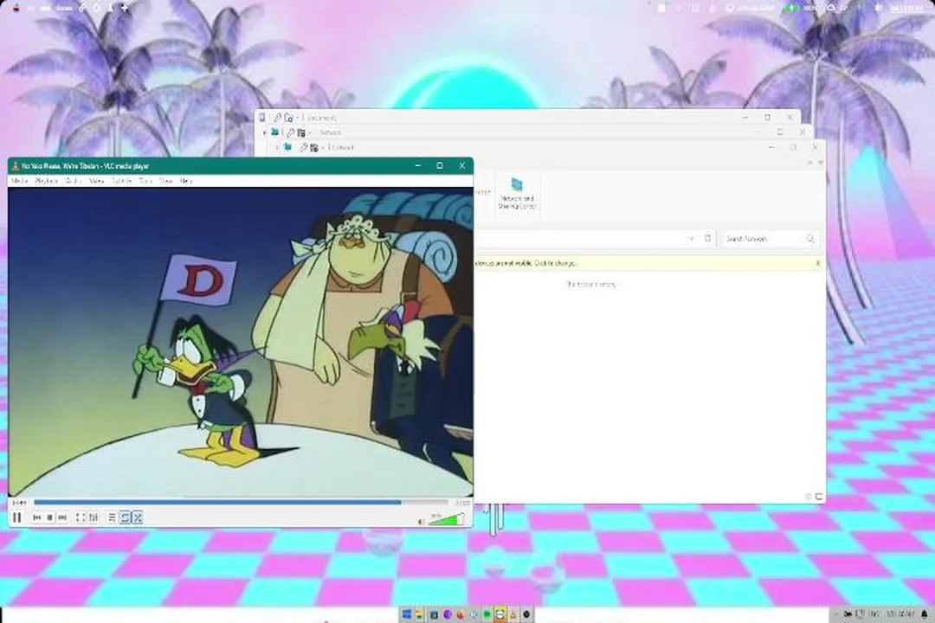This screenshot has height=623, width=935.
Task: Open the VLC Media menu
Action: pos(20,181)
